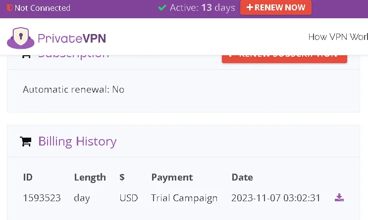Click the Billing History cart icon

[26, 142]
